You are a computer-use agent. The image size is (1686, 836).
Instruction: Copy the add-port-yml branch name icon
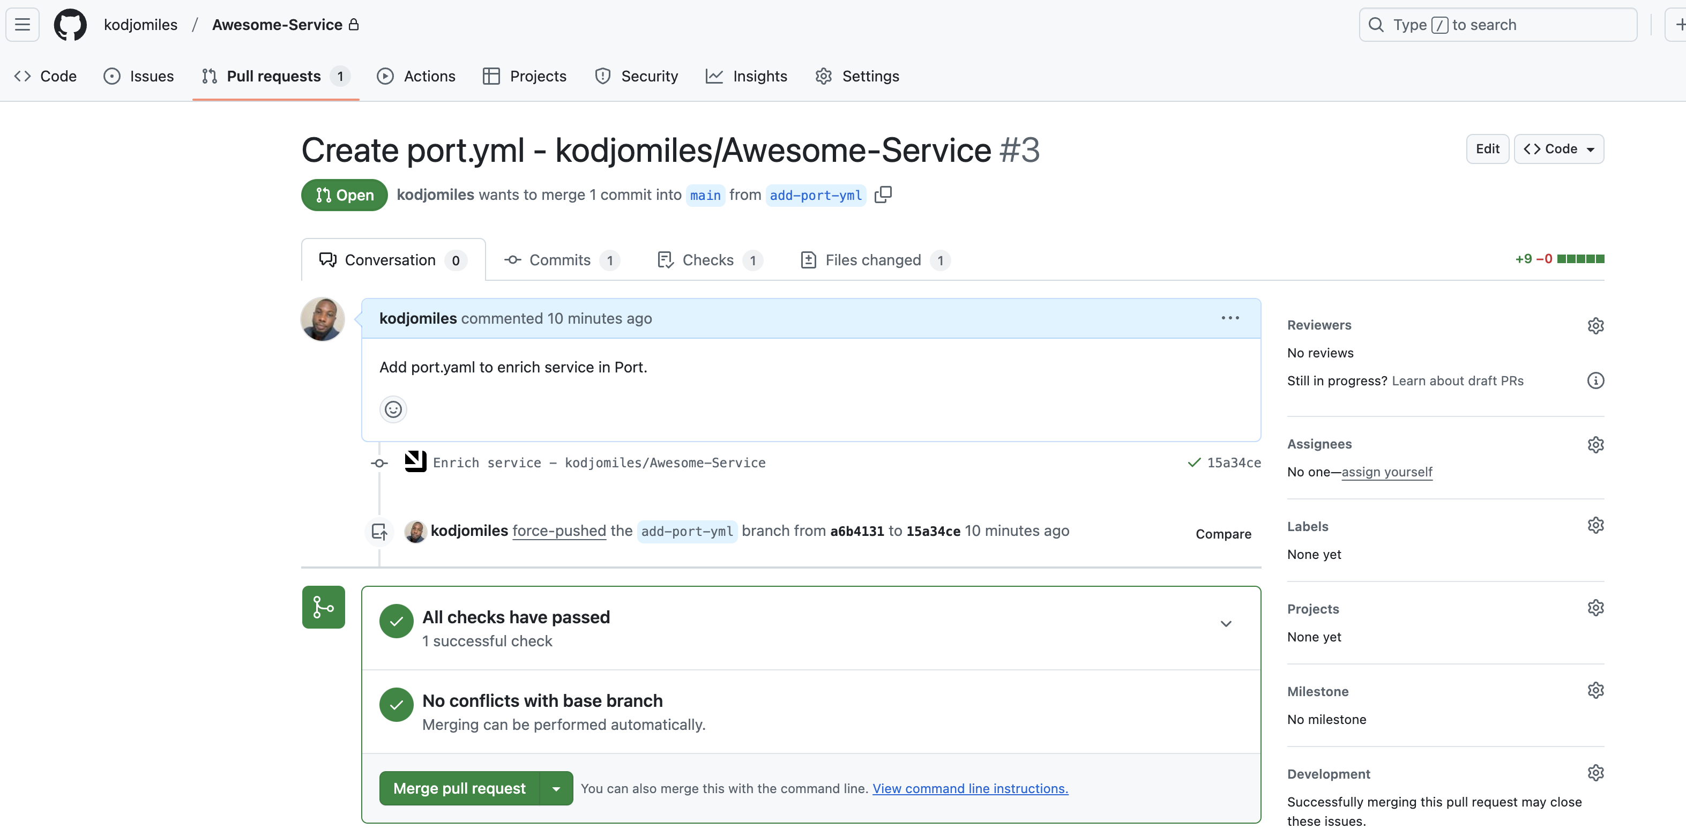coord(883,195)
